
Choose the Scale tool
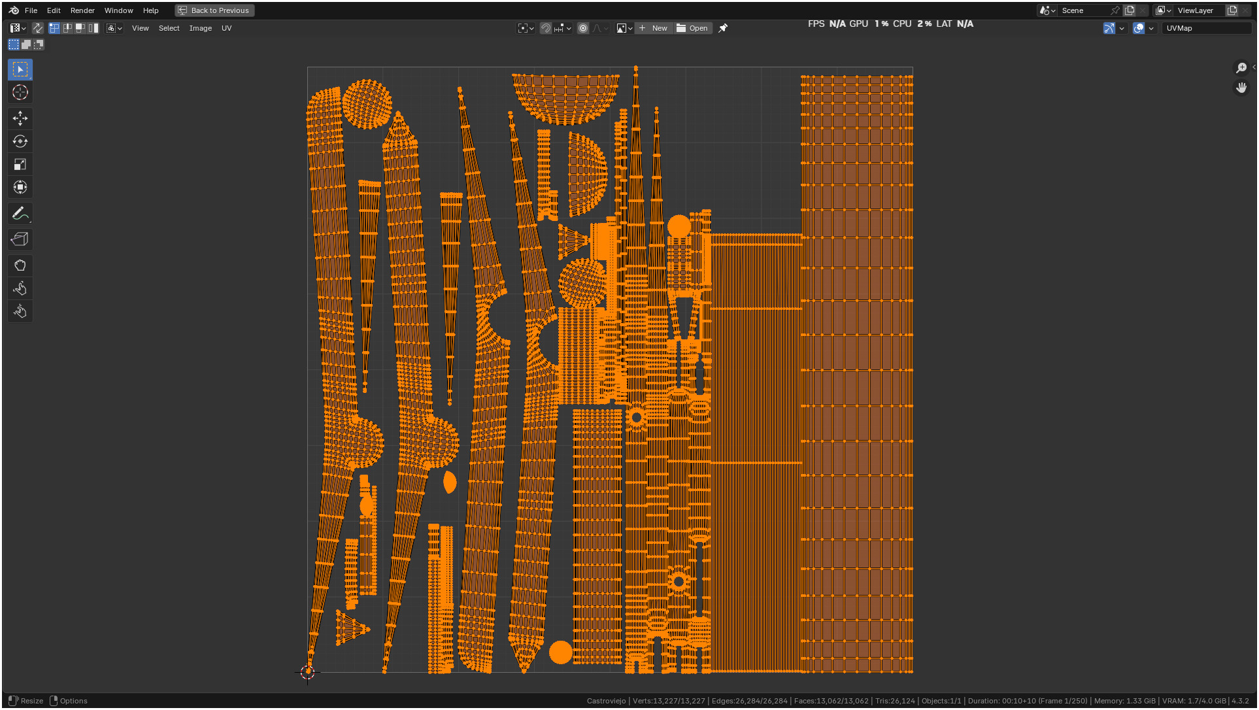[x=20, y=164]
